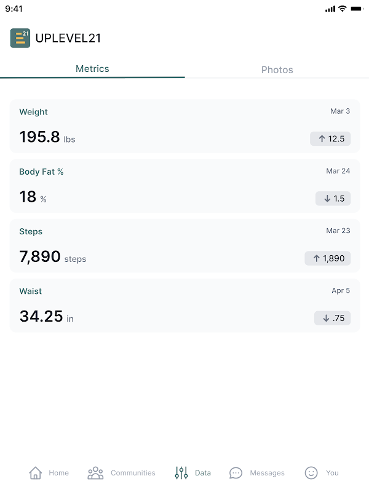Select the Metrics tab
369x492 pixels.
[92, 69]
